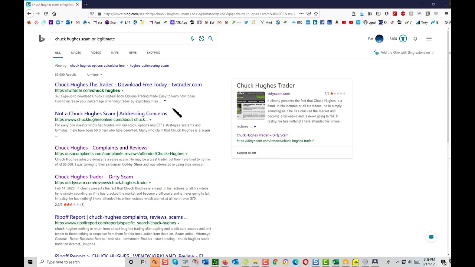The image size is (475, 267).
Task: Click the magnifier search button
Action: (x=211, y=39)
